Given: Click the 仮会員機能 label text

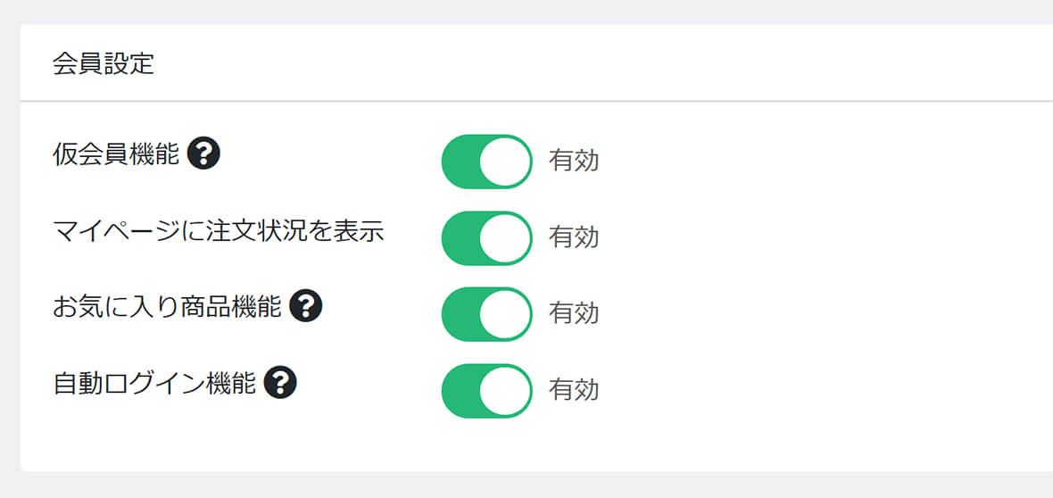Looking at the screenshot, I should click(x=115, y=154).
